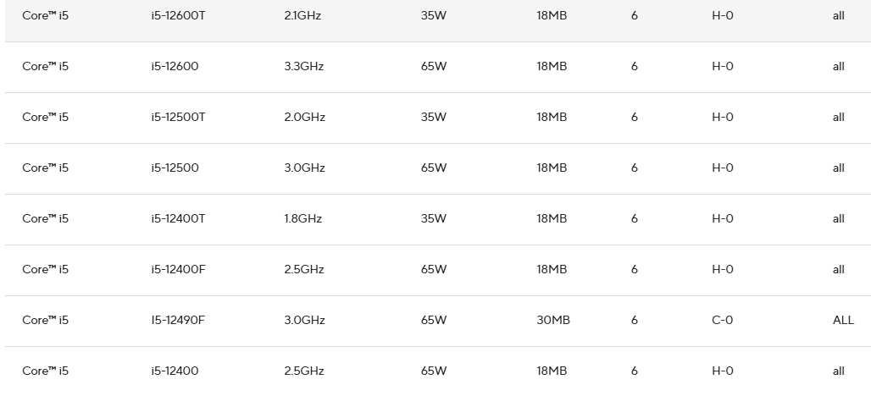This screenshot has height=396, width=871.
Task: Click Core™ i5 in the i5-12400F row
Action: pos(46,270)
